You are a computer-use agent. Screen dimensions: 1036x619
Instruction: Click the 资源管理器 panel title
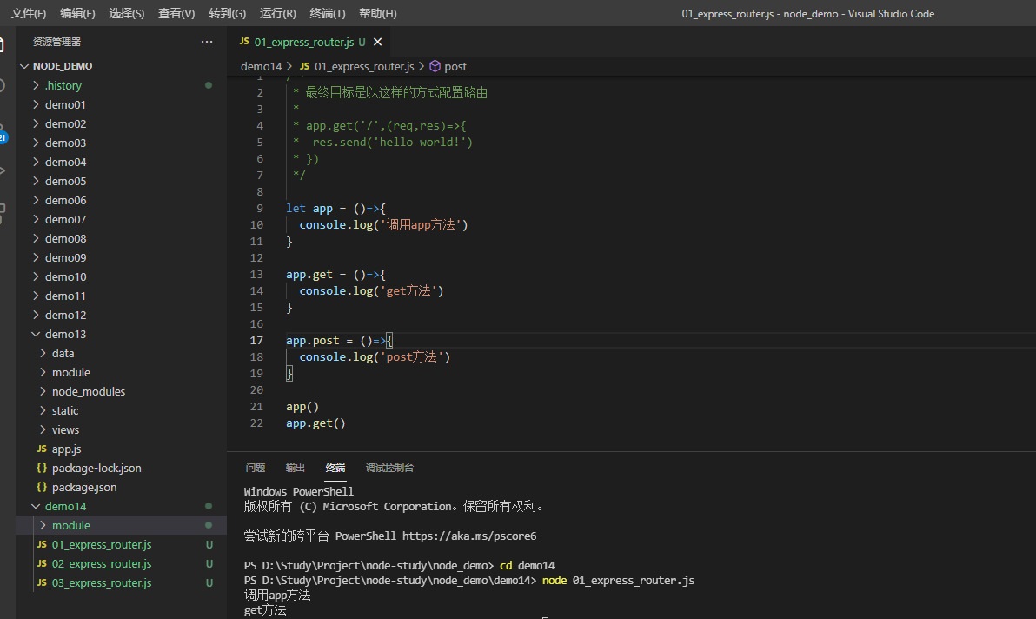click(x=56, y=42)
